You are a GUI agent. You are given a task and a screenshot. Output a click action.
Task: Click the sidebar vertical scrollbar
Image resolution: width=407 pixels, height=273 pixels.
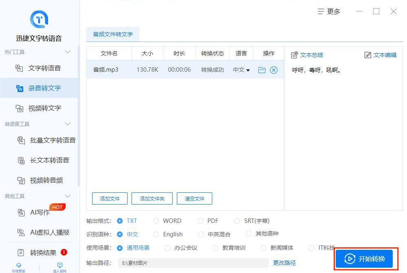78,116
